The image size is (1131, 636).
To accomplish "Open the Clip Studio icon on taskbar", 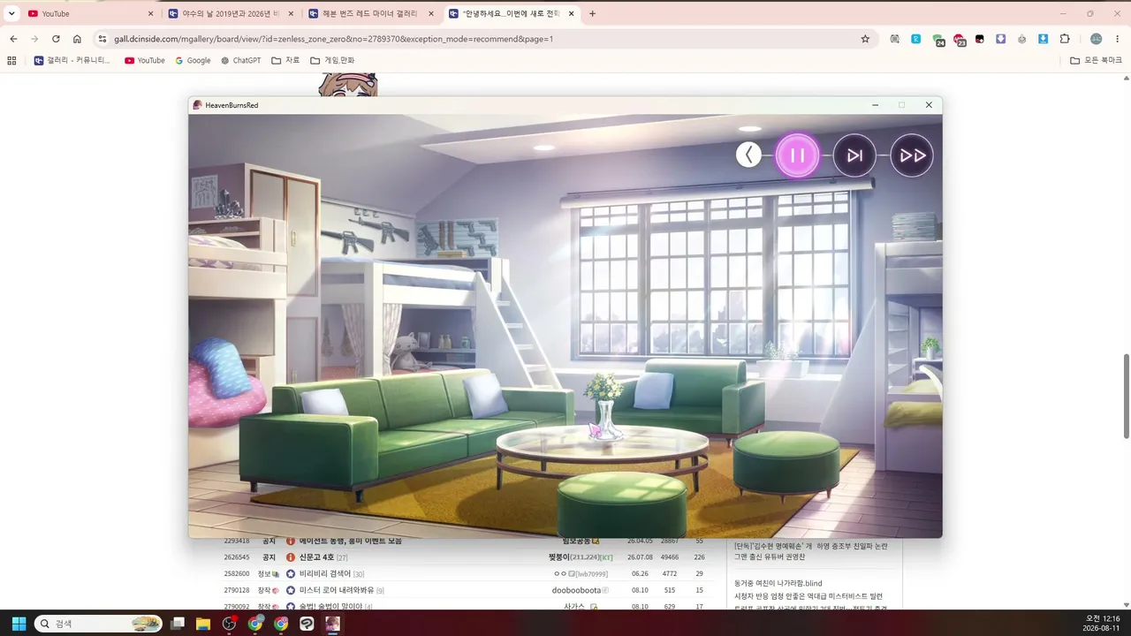I will tap(307, 624).
